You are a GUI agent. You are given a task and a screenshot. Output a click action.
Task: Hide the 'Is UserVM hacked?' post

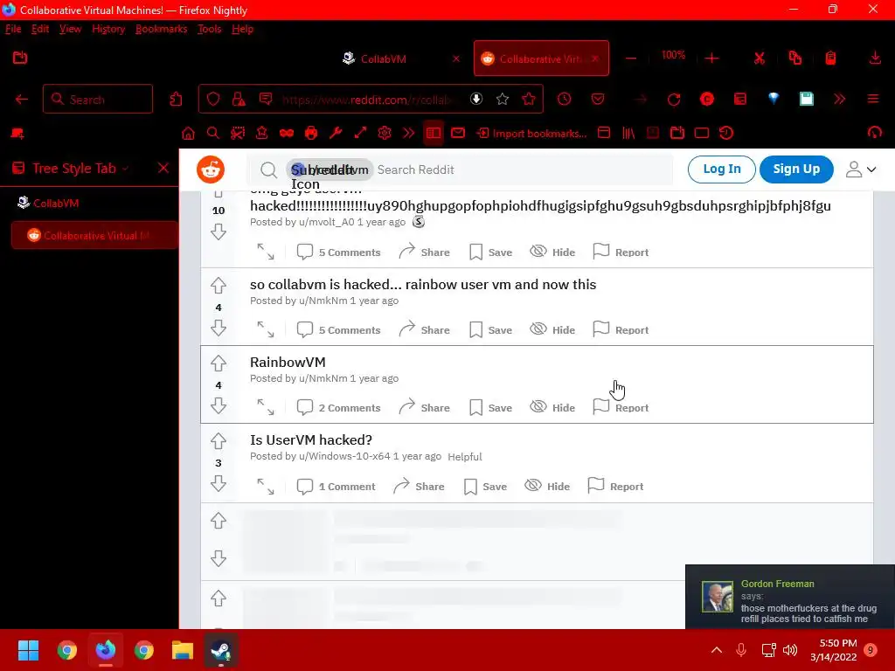(x=547, y=486)
